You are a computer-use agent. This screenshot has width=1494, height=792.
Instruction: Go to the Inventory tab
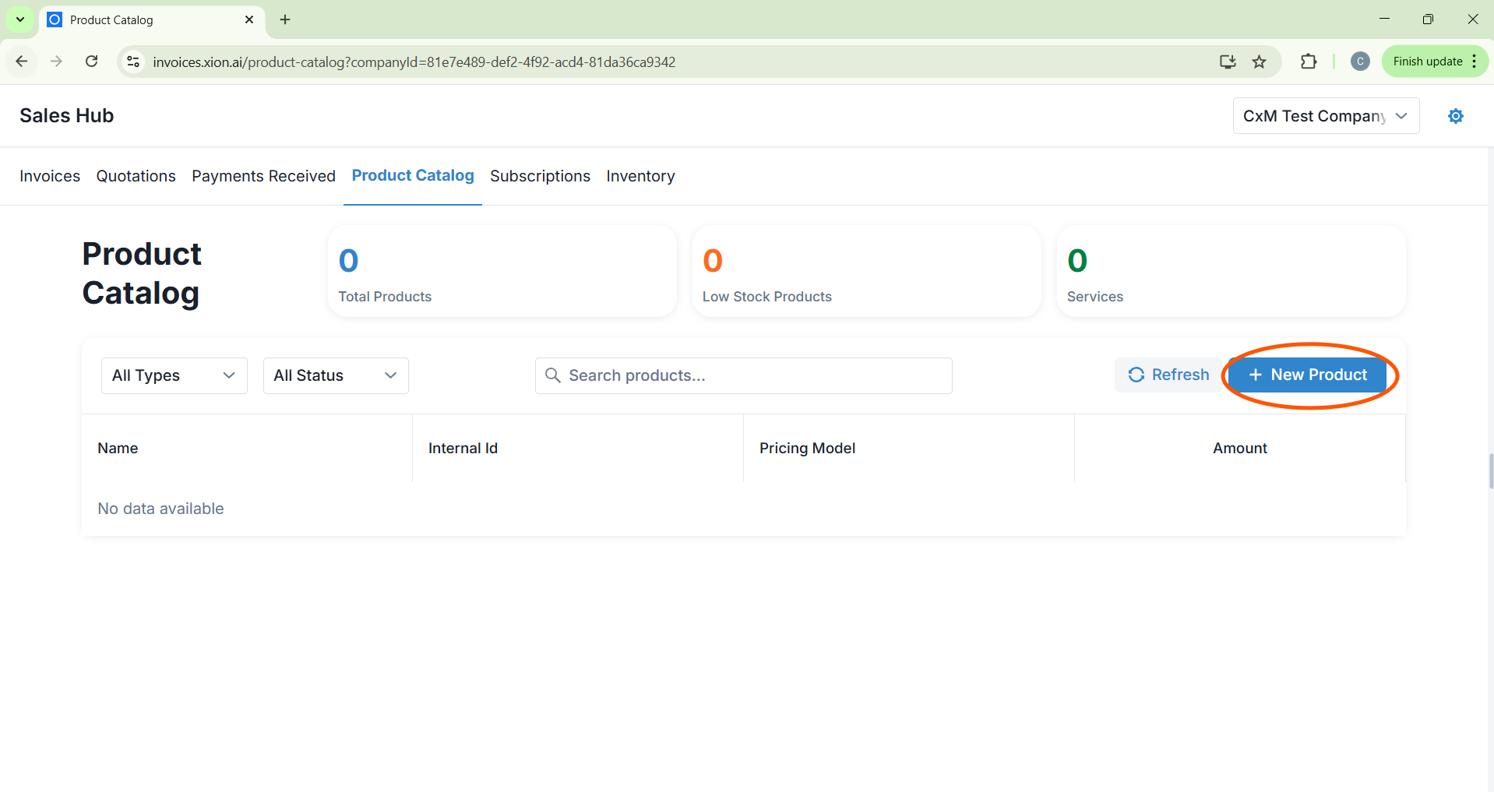click(x=640, y=176)
